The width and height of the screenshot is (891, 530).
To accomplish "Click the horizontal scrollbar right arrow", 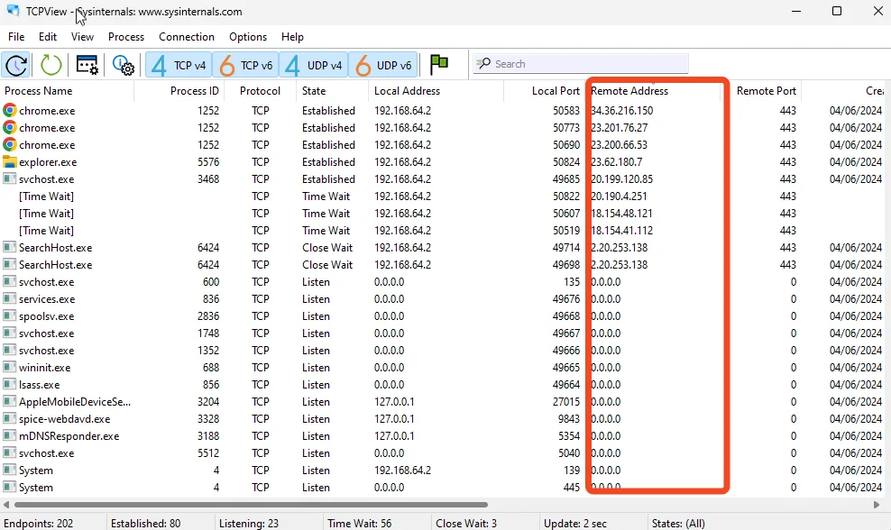I will pyautogui.click(x=877, y=505).
